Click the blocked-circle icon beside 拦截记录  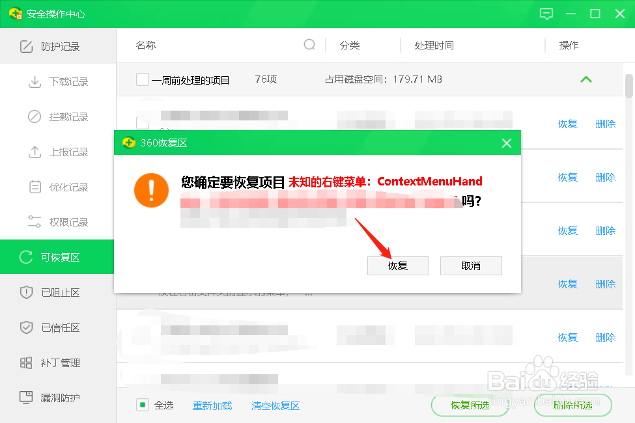tap(35, 116)
